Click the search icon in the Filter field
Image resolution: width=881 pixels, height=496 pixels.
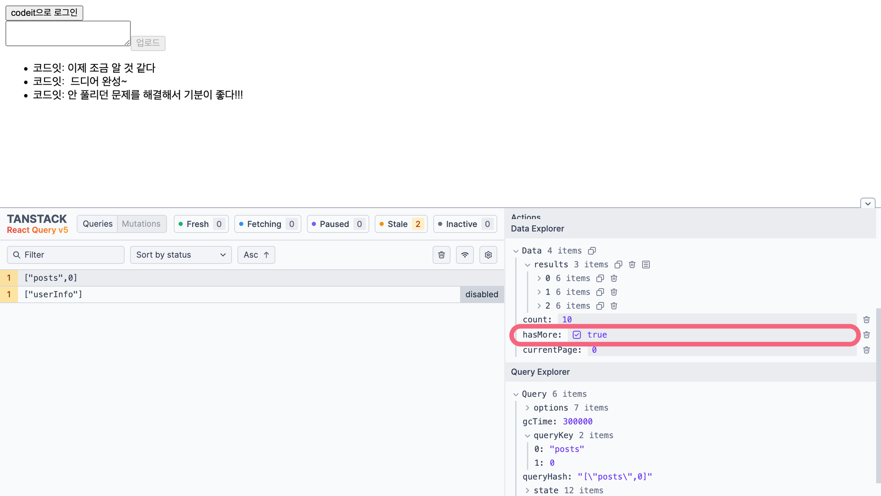pyautogui.click(x=17, y=255)
